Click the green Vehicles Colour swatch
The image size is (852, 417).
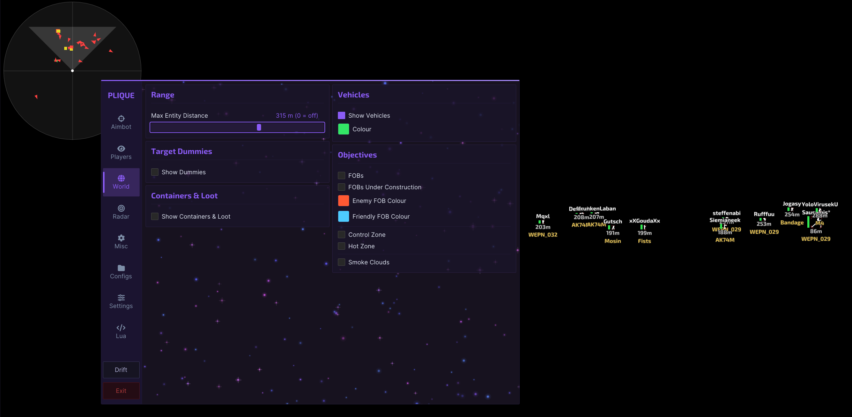(x=343, y=129)
